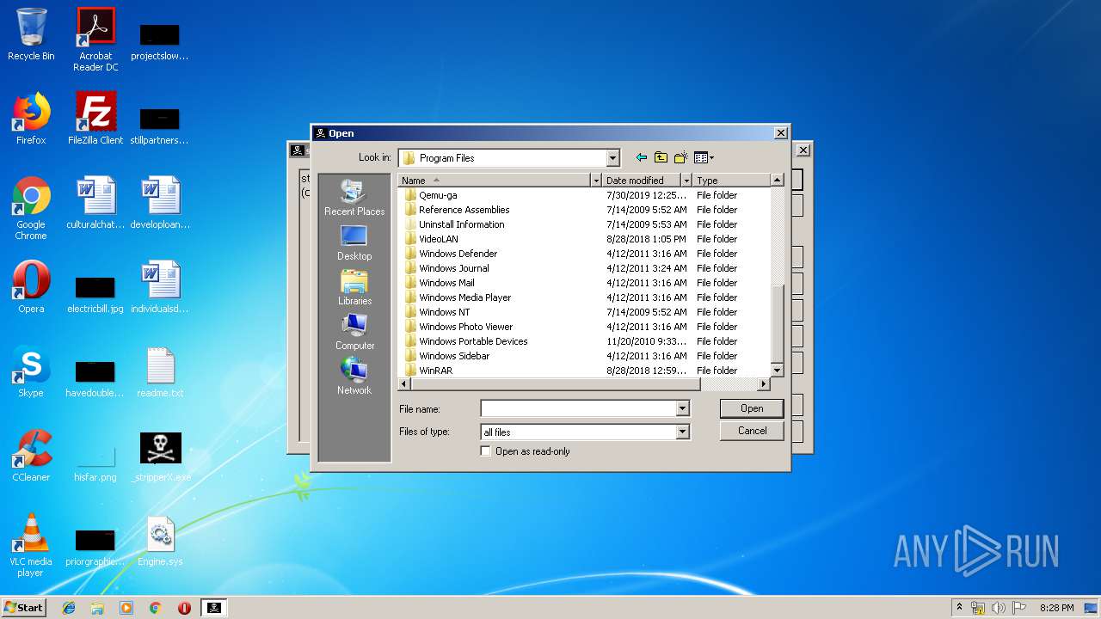
Task: Click inside the File name input field
Action: tap(578, 409)
